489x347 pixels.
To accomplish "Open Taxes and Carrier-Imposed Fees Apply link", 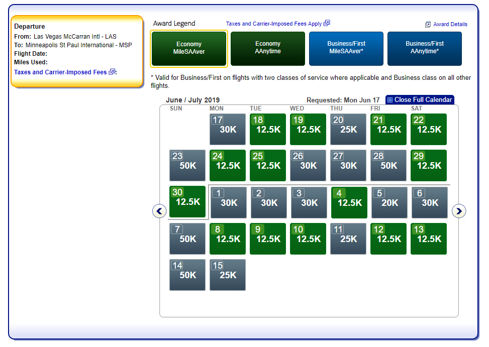I will [x=273, y=24].
